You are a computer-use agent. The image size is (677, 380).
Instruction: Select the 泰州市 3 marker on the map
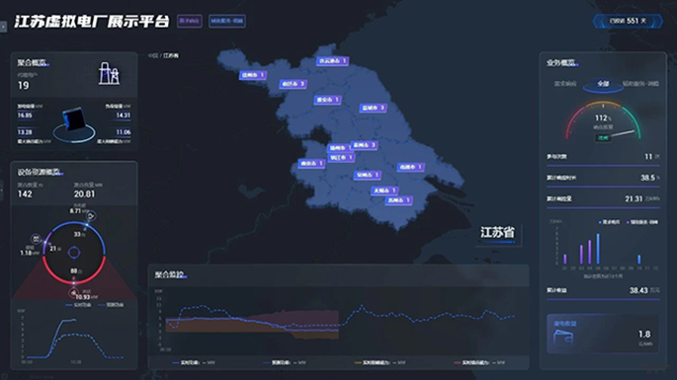click(364, 145)
